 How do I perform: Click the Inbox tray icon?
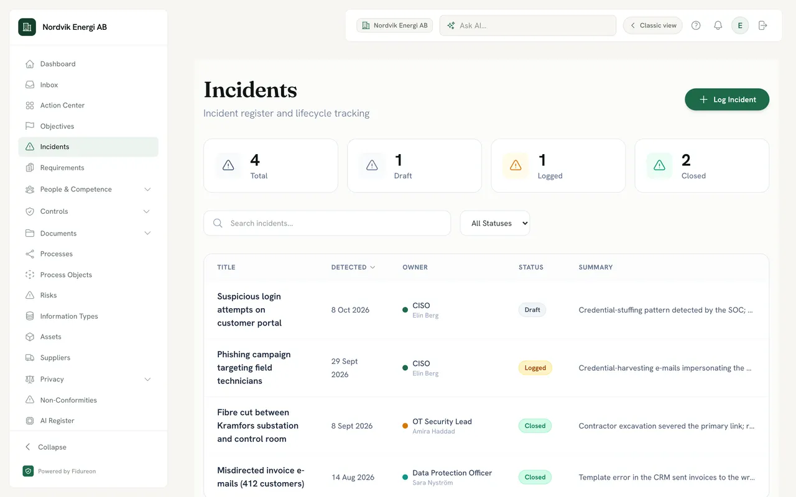point(29,85)
